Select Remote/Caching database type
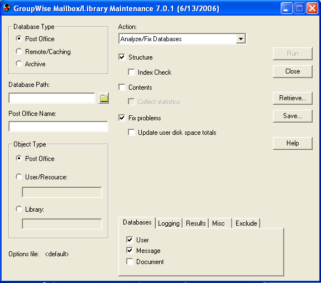The height and width of the screenshot is (283, 321). [x=19, y=51]
